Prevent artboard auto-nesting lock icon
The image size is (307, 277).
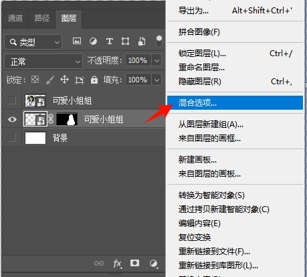[x=80, y=80]
